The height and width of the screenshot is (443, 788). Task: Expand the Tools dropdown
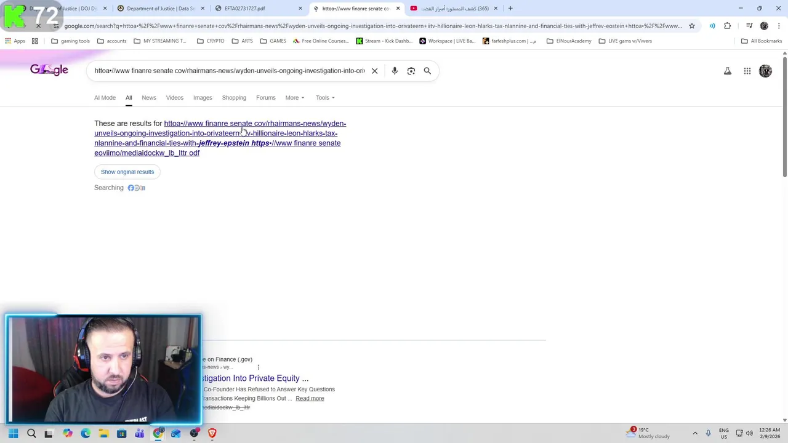click(325, 98)
